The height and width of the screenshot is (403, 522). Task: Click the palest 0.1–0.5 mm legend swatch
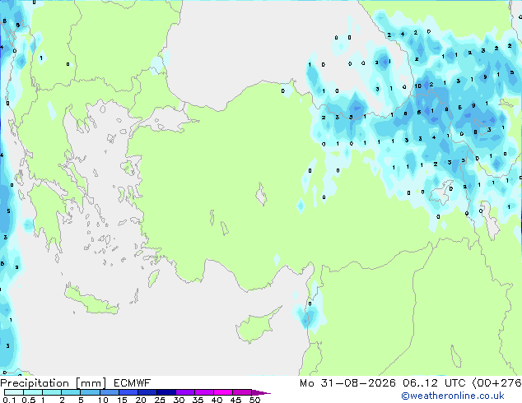[14, 392]
